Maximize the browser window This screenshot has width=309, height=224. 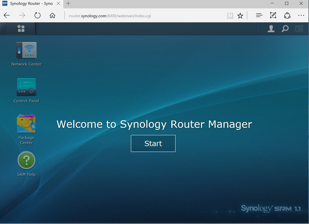[287, 3]
